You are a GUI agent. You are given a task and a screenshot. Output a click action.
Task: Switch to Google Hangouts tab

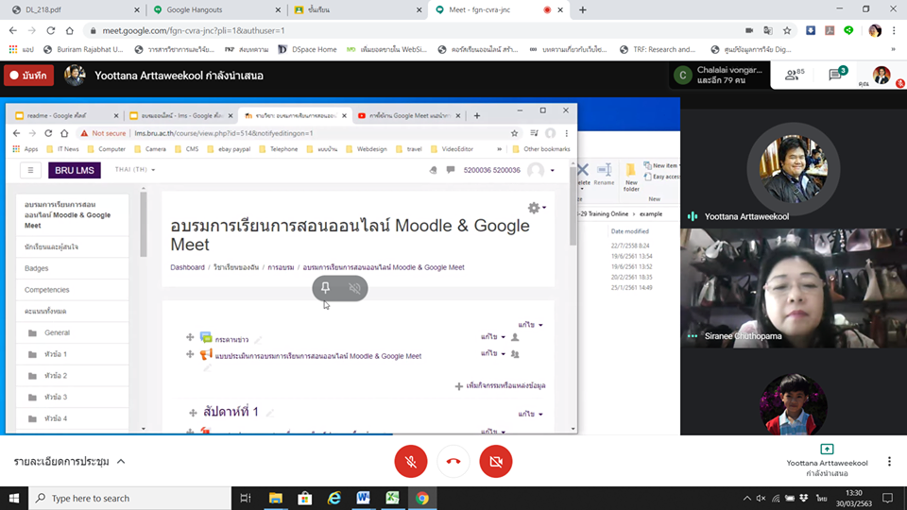click(x=216, y=9)
